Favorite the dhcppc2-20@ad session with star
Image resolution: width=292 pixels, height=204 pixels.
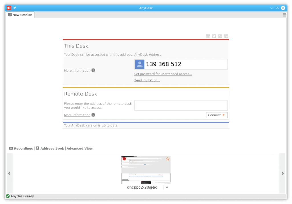[168, 159]
